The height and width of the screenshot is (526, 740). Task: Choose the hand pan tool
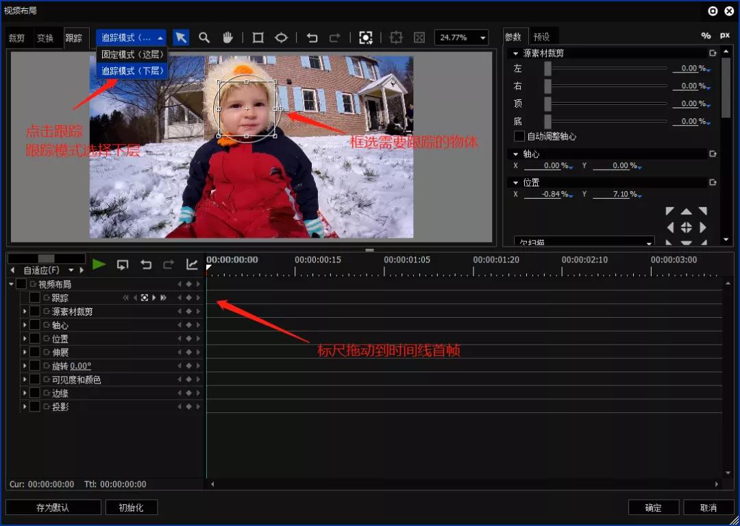(228, 38)
